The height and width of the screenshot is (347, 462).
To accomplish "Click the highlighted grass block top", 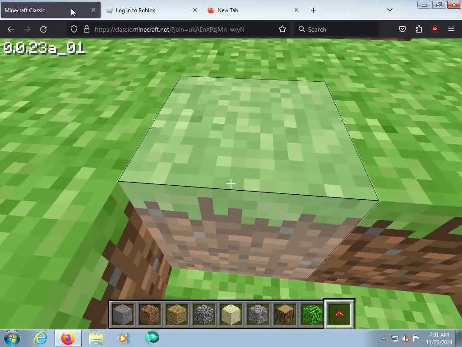I will pos(249,137).
